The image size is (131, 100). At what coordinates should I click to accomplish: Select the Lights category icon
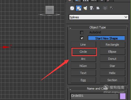[x=85, y=8]
